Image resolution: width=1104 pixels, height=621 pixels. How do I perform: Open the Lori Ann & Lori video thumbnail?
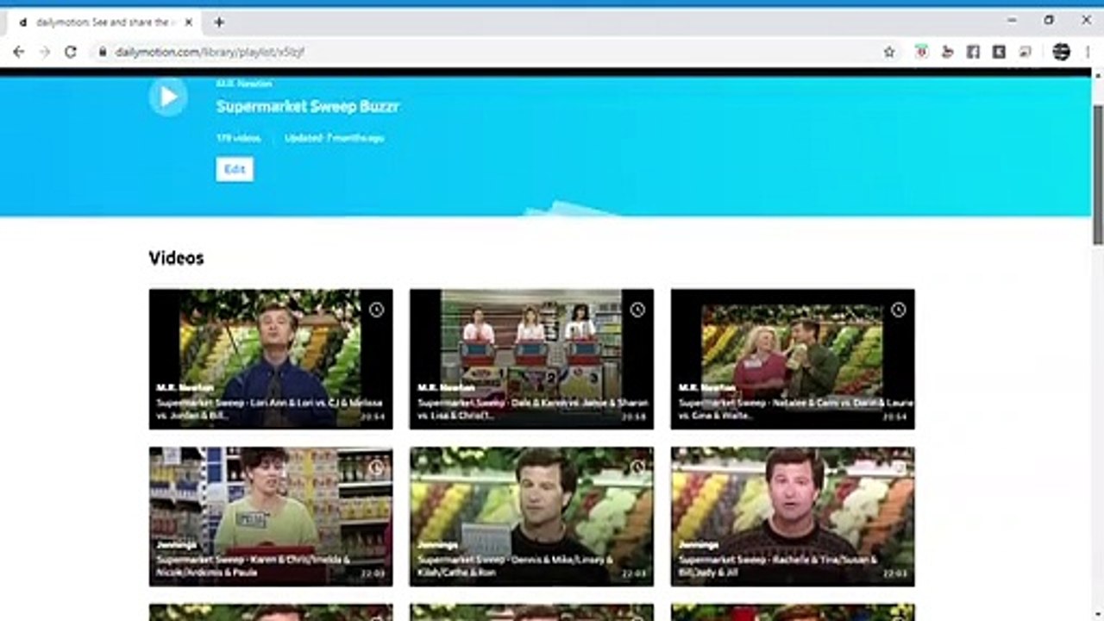(271, 359)
